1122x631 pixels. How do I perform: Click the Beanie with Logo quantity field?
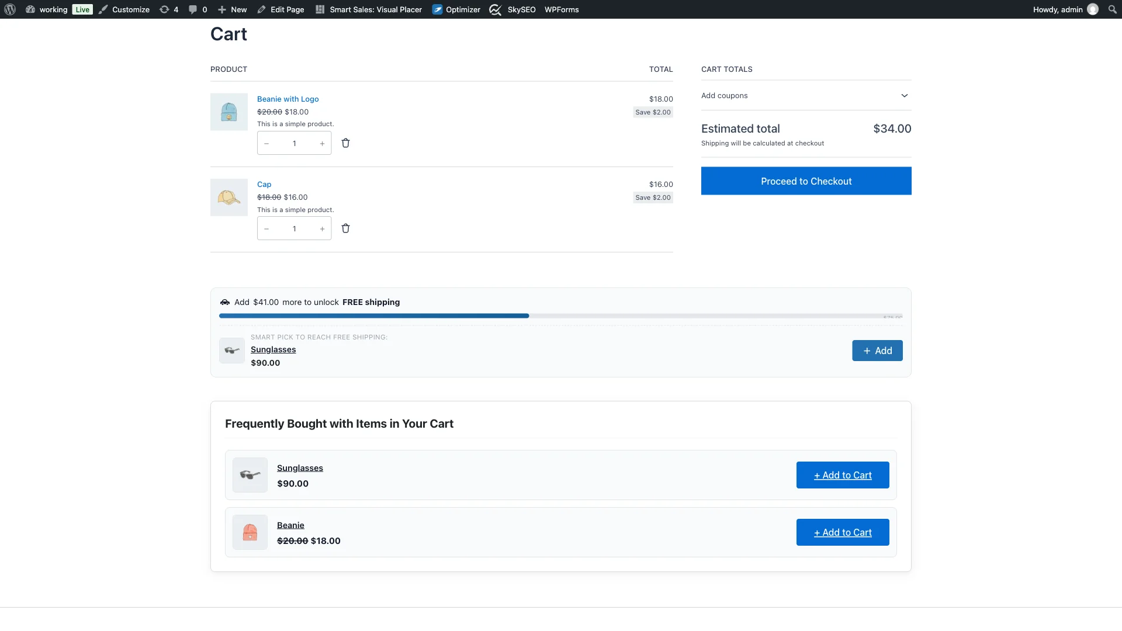pyautogui.click(x=295, y=144)
